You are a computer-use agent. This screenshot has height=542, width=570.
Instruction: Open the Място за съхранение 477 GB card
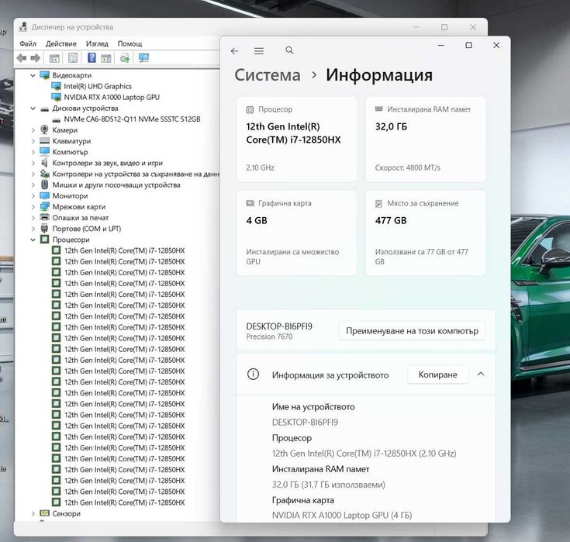coord(426,233)
